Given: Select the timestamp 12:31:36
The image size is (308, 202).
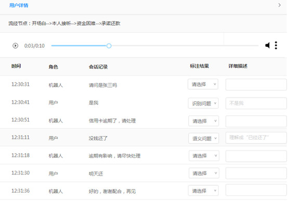Looking at the screenshot, I should pos(20,191).
